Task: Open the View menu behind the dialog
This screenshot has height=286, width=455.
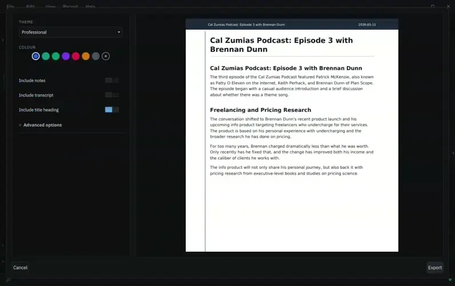Action: [x=50, y=6]
